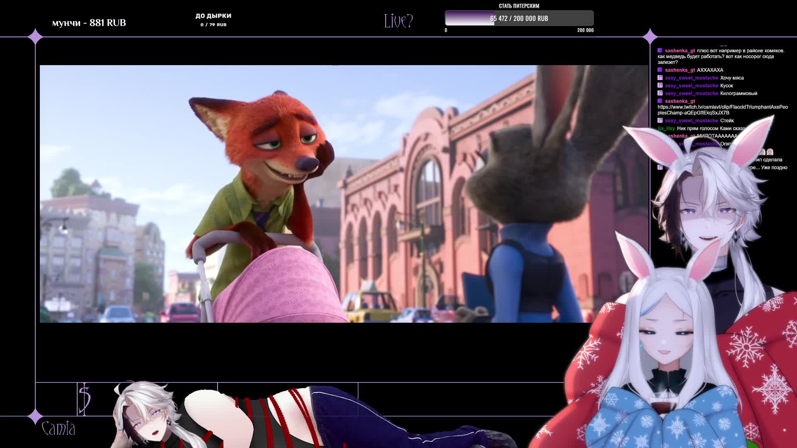Select sexy_sweet_mustache's name beside 'Килограммовый'
This screenshot has width=797, height=448.
pyautogui.click(x=692, y=93)
